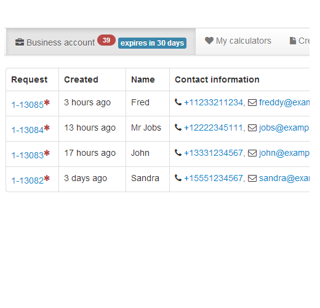Click the phone icon in Fred's row
Viewport: 320px width, 308px height.
pyautogui.click(x=178, y=102)
